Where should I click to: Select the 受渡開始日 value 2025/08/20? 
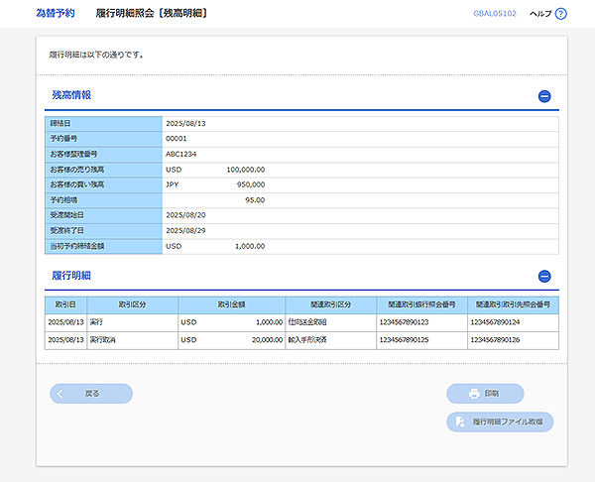[185, 215]
